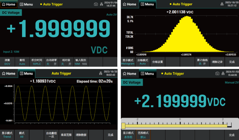Click network icon beside 14:37:44 timestamp

[101, 4]
